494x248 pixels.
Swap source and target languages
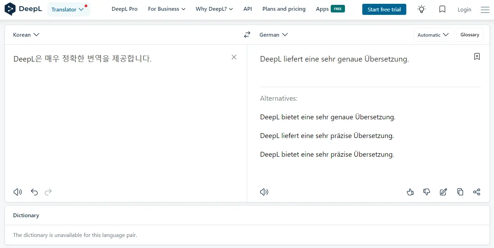[x=247, y=35]
